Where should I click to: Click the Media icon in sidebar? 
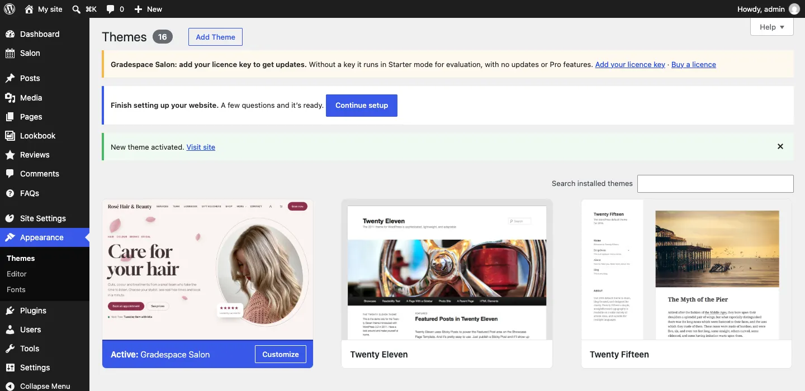pos(10,98)
